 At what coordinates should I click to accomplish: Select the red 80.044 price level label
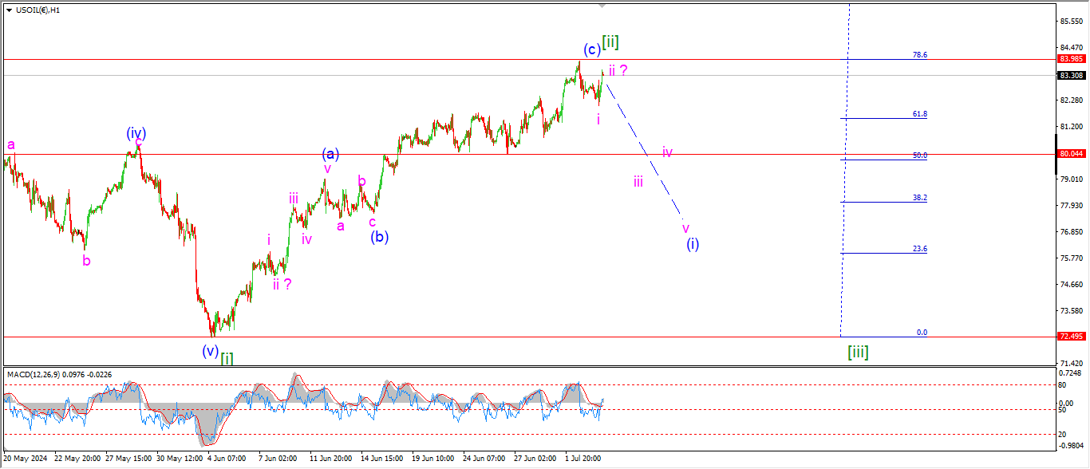tap(1070, 153)
